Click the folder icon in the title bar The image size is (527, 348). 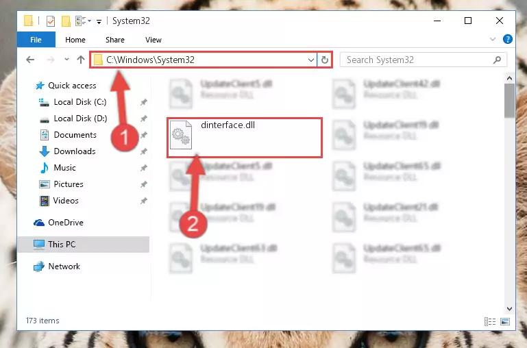pyautogui.click(x=29, y=21)
